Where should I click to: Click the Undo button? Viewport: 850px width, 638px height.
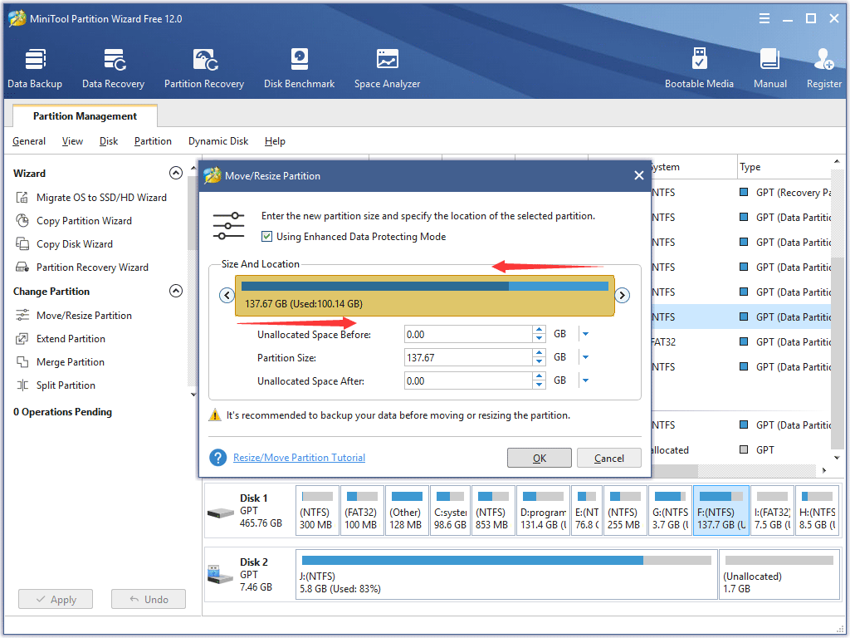(149, 600)
